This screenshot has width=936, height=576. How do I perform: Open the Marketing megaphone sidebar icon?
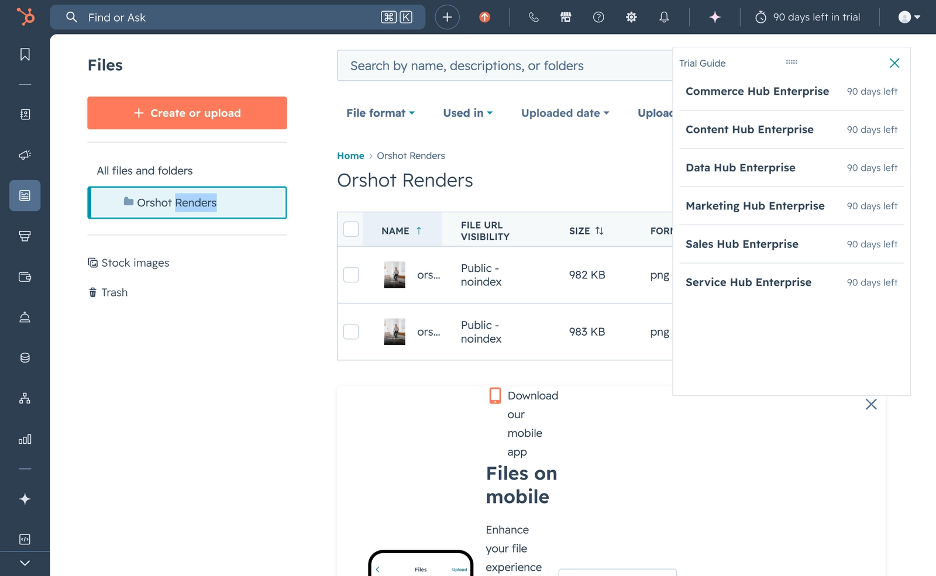(x=25, y=155)
